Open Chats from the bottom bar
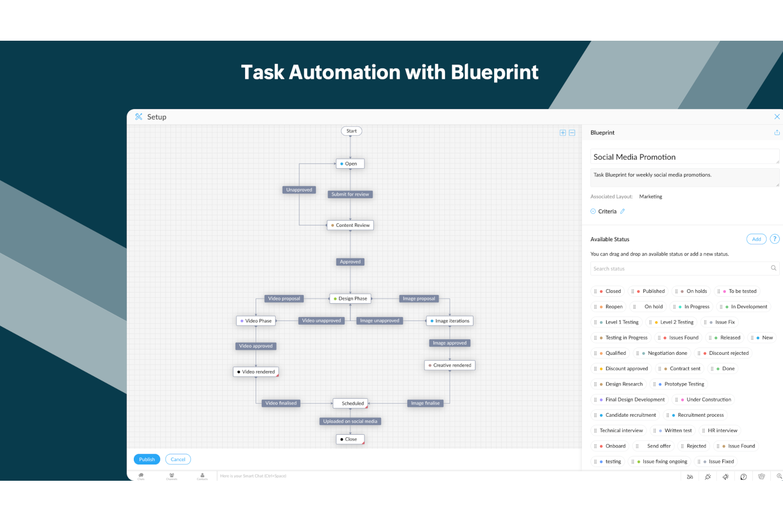783x522 pixels. 141,476
